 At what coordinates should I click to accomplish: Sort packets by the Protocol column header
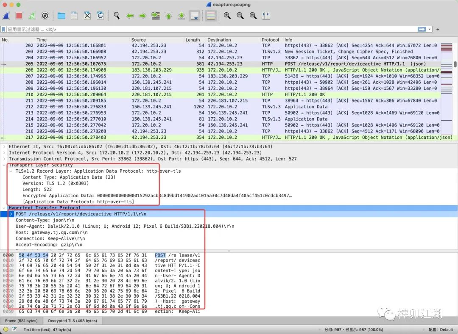click(270, 40)
